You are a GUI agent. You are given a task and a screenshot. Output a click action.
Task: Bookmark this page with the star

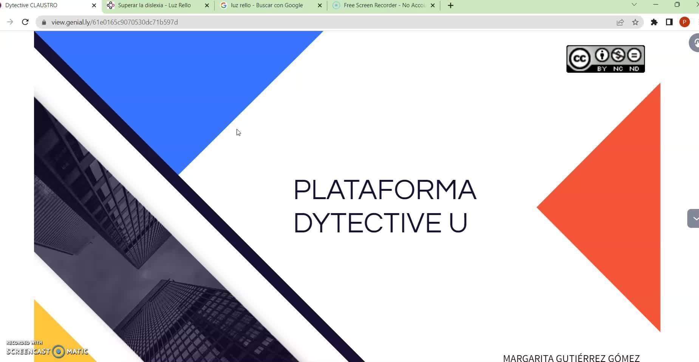click(635, 22)
